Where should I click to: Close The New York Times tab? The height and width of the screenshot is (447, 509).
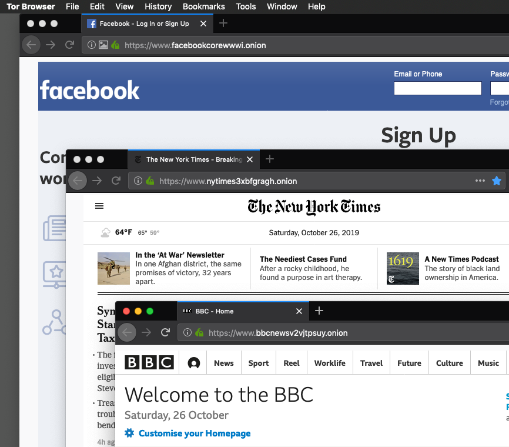tap(250, 159)
